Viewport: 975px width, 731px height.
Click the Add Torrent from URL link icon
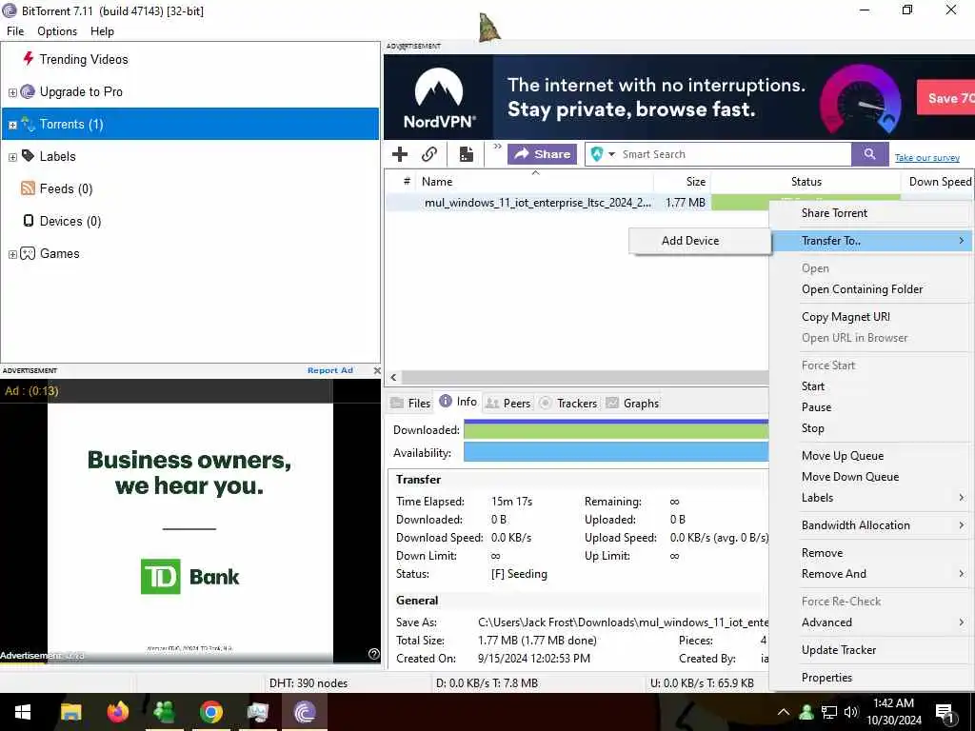click(x=429, y=154)
